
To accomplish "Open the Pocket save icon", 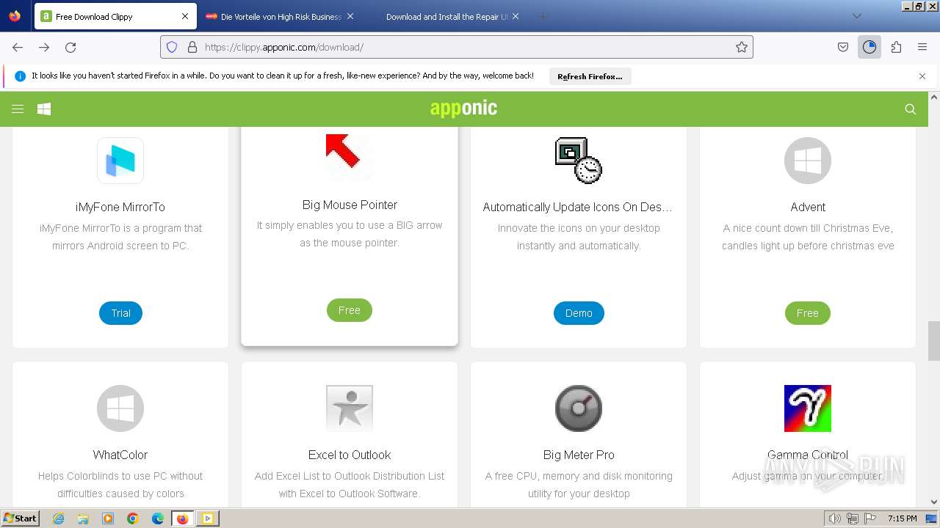I will 843,47.
